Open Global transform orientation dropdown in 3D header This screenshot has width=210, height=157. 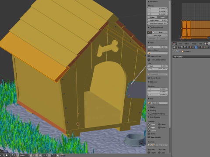tap(24, 155)
